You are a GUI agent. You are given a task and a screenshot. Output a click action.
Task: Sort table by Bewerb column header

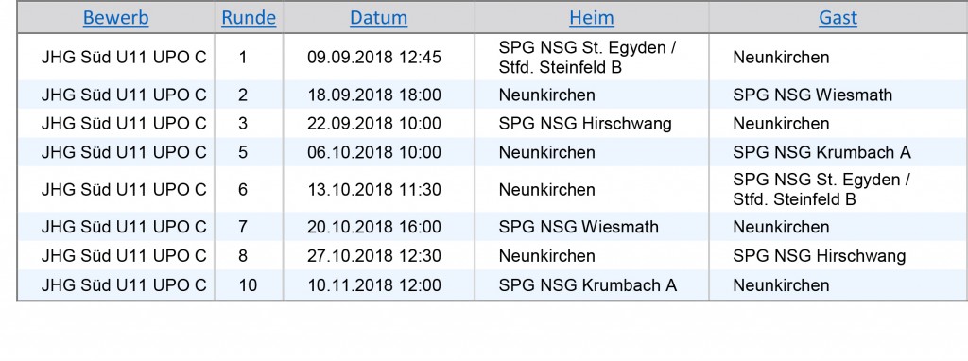pyautogui.click(x=116, y=18)
